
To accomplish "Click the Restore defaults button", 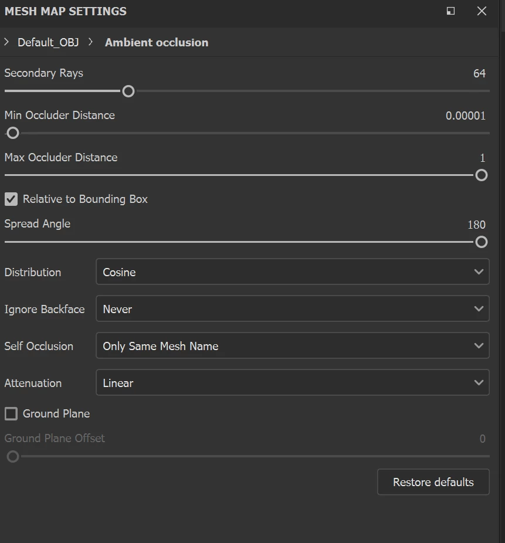I will pos(433,482).
